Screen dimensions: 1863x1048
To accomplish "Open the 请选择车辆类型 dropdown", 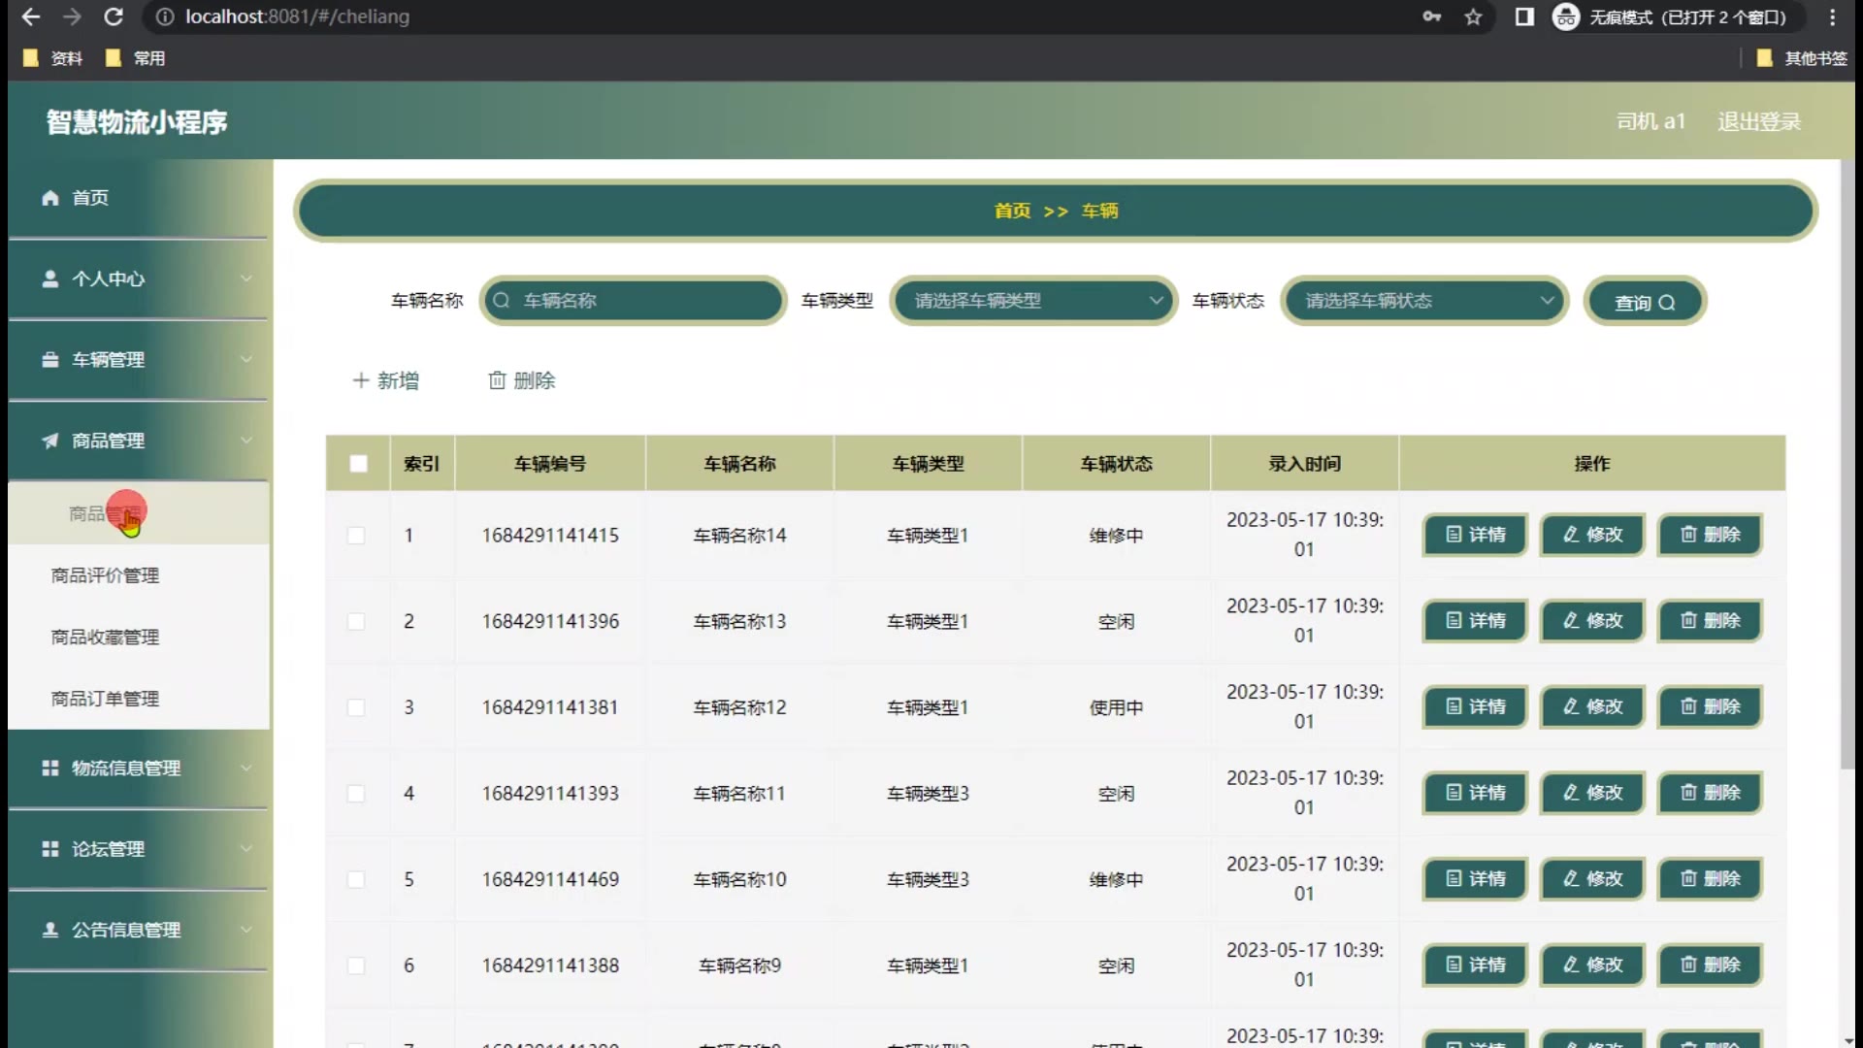I will (x=1033, y=301).
